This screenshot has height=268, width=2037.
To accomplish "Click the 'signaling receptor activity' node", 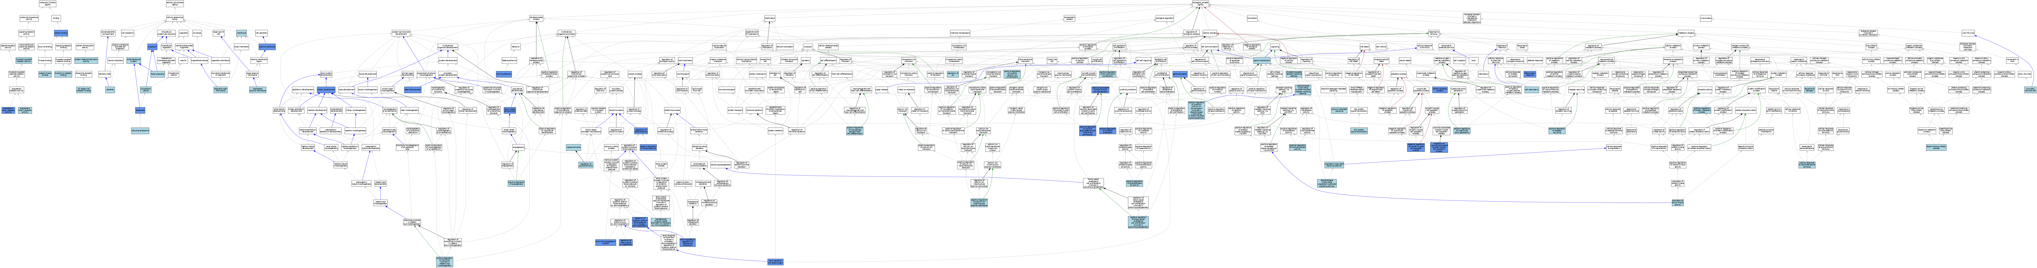I will pos(26,33).
